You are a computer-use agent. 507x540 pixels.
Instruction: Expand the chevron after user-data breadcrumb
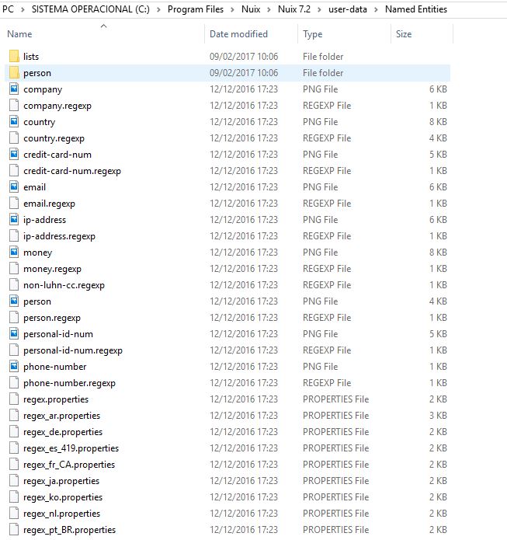pyautogui.click(x=377, y=9)
